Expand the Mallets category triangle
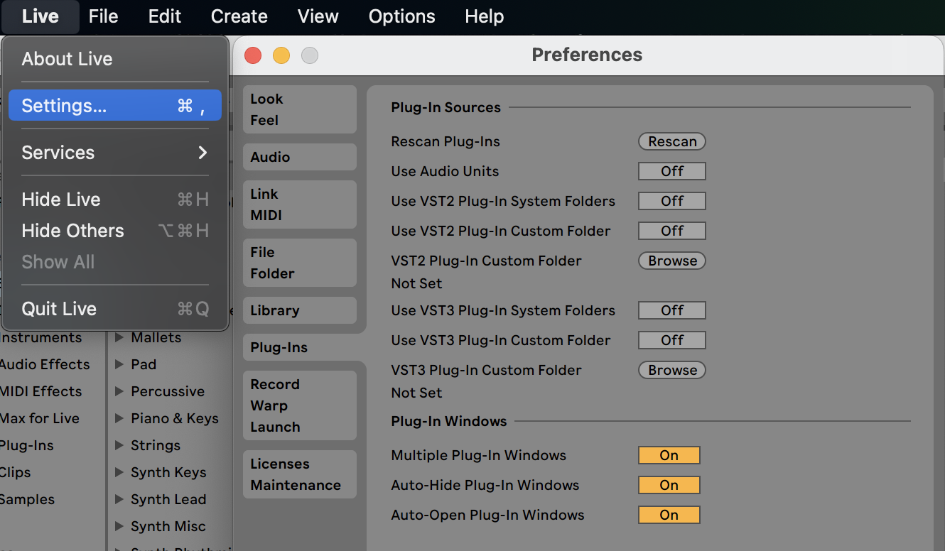Image resolution: width=945 pixels, height=551 pixels. pos(119,337)
